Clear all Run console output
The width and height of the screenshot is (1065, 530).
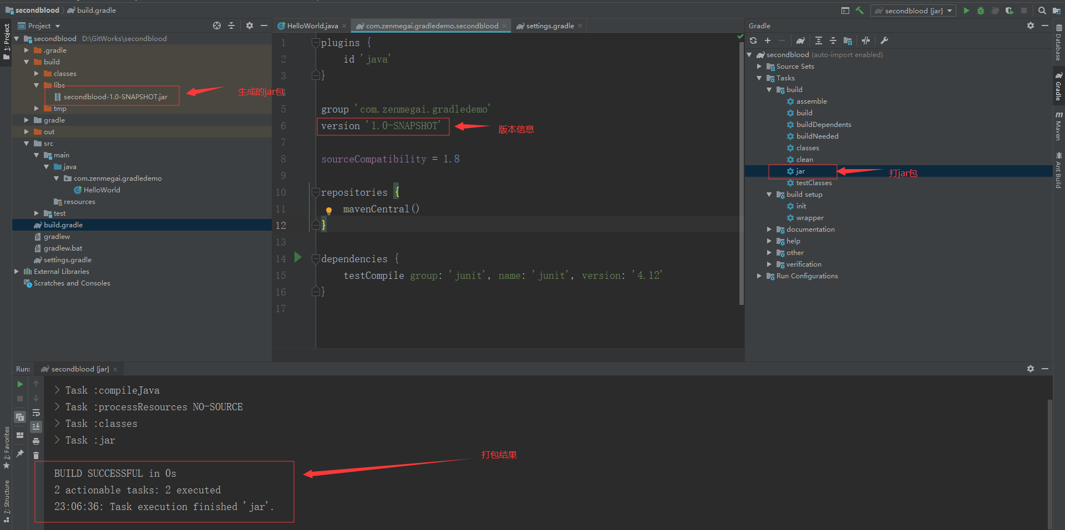pos(36,456)
